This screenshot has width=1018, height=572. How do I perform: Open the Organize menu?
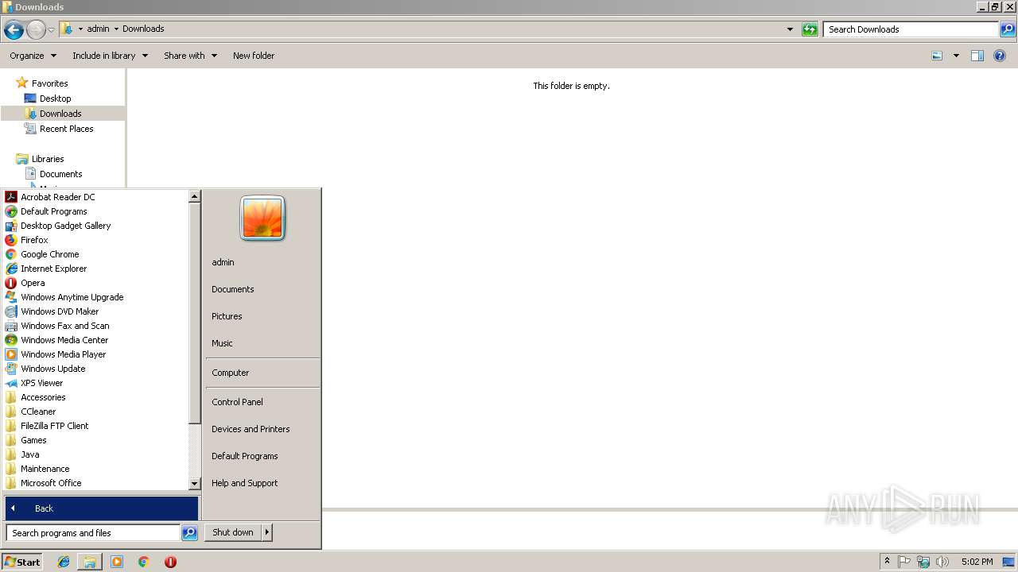coord(33,56)
